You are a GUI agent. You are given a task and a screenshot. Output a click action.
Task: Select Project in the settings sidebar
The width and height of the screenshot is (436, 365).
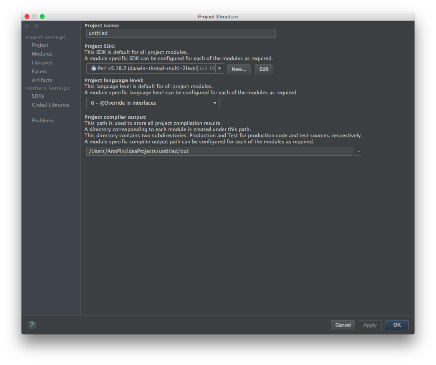[x=40, y=45]
